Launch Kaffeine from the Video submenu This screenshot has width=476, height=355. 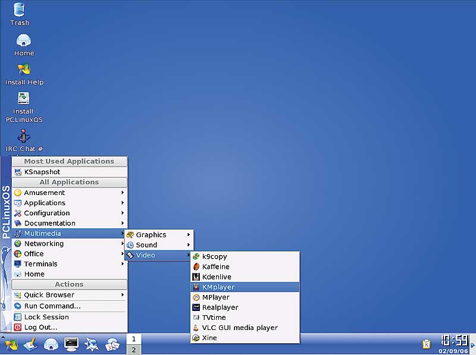tap(245, 267)
